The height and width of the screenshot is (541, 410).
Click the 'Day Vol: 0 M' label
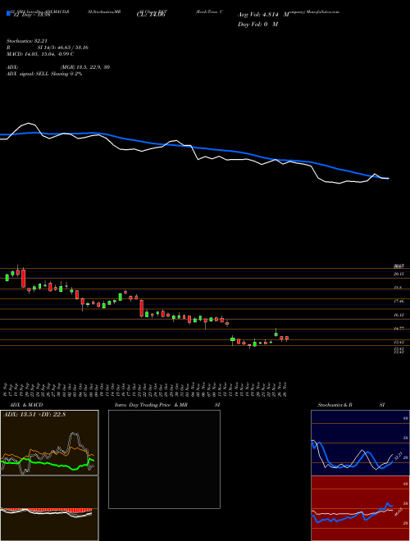point(257,25)
